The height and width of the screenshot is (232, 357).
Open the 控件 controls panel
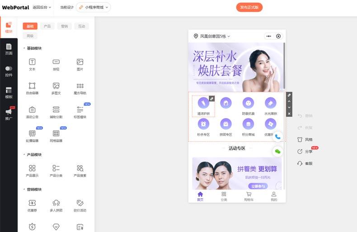(9, 71)
